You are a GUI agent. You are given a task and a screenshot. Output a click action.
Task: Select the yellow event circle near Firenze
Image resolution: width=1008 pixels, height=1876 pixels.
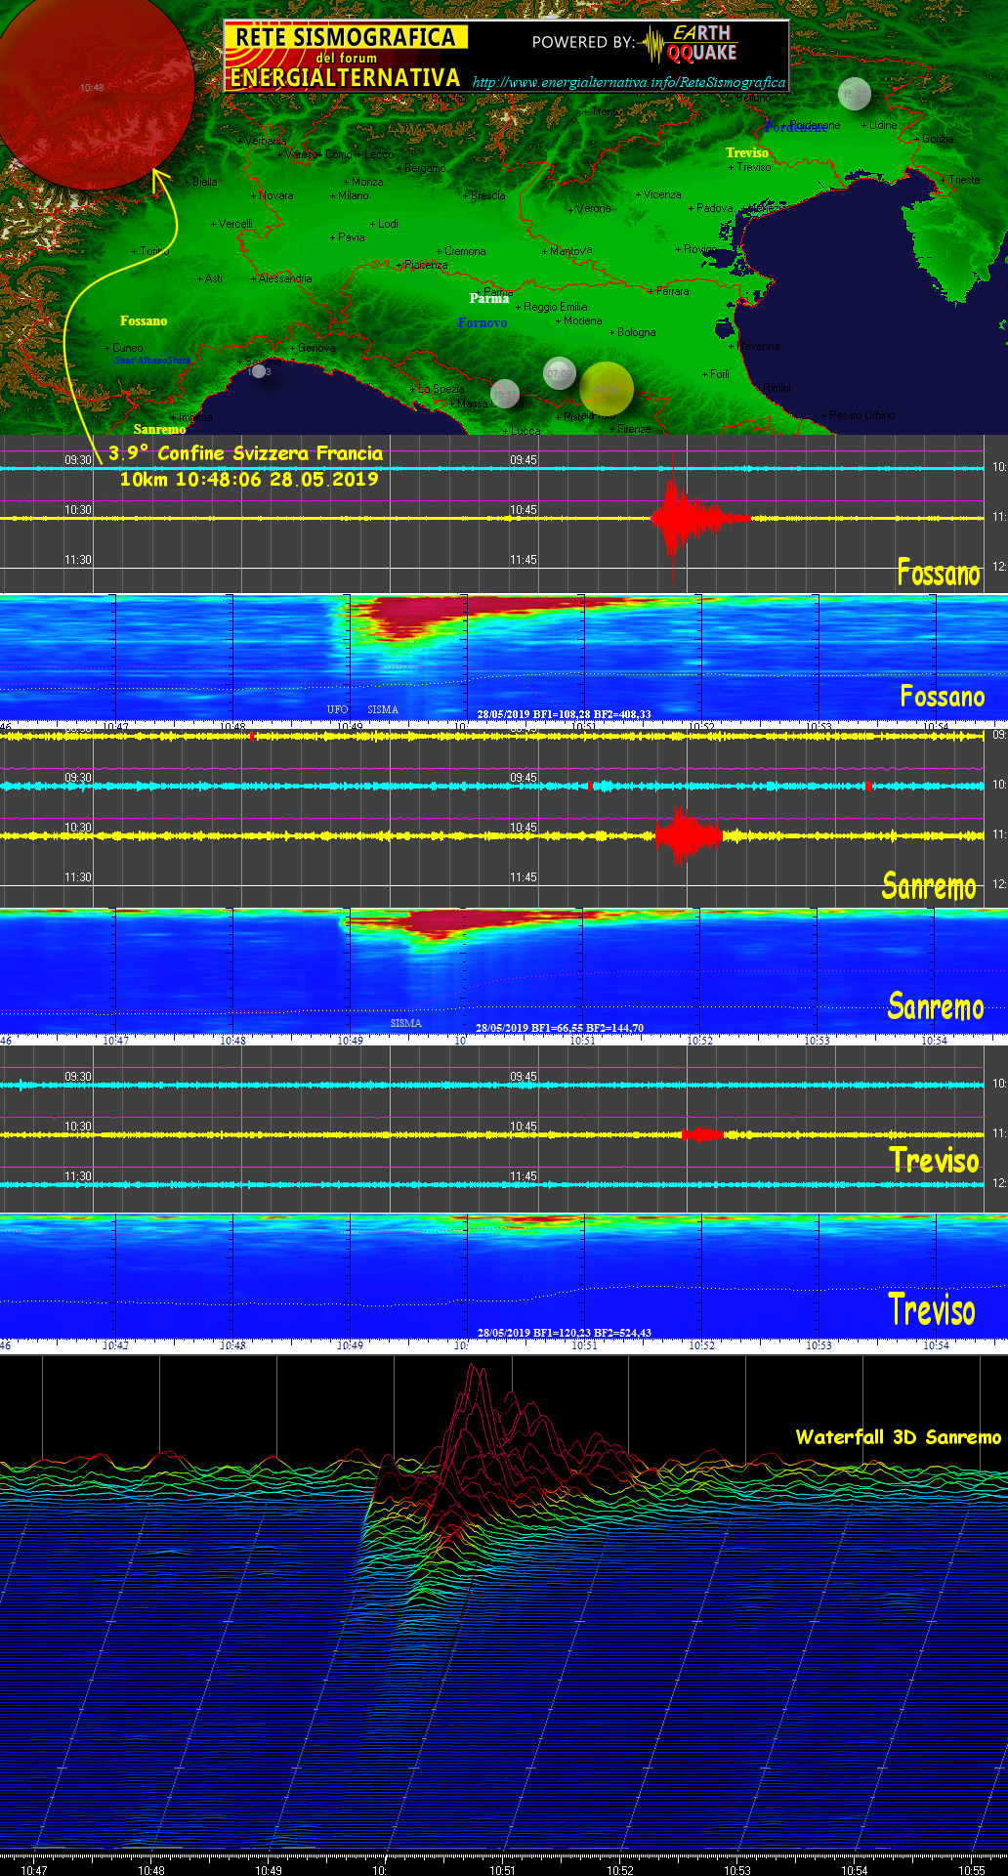coord(607,389)
